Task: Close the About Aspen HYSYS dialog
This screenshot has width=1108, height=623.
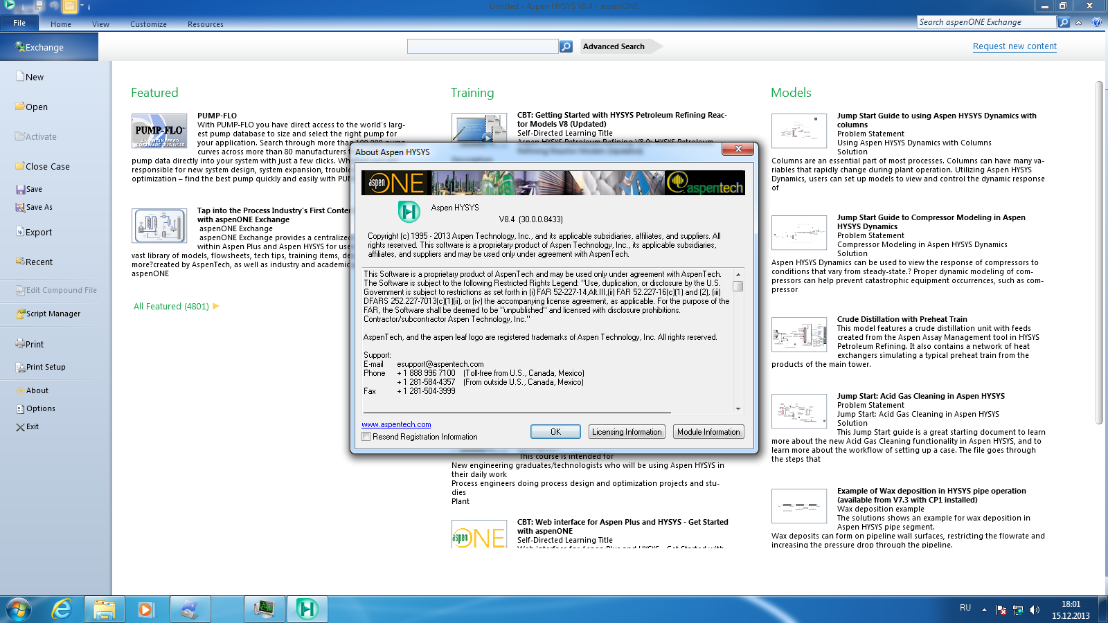Action: [x=738, y=149]
